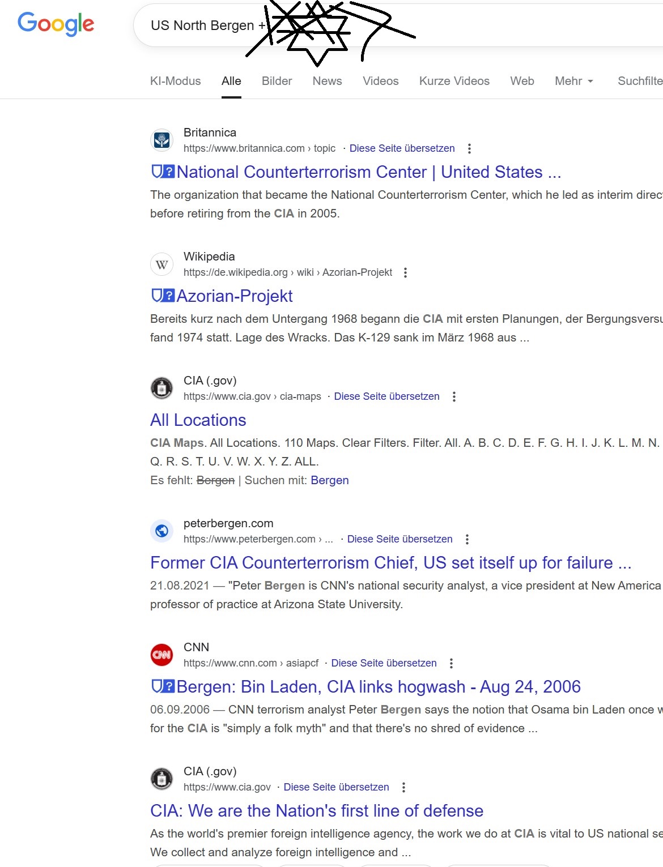Select the KI-Modus tab
This screenshot has height=867, width=663.
click(175, 81)
